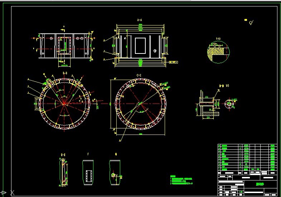The image size is (281, 197).
Task: Select the 1:10 detail scale label
Action: tap(218, 39)
